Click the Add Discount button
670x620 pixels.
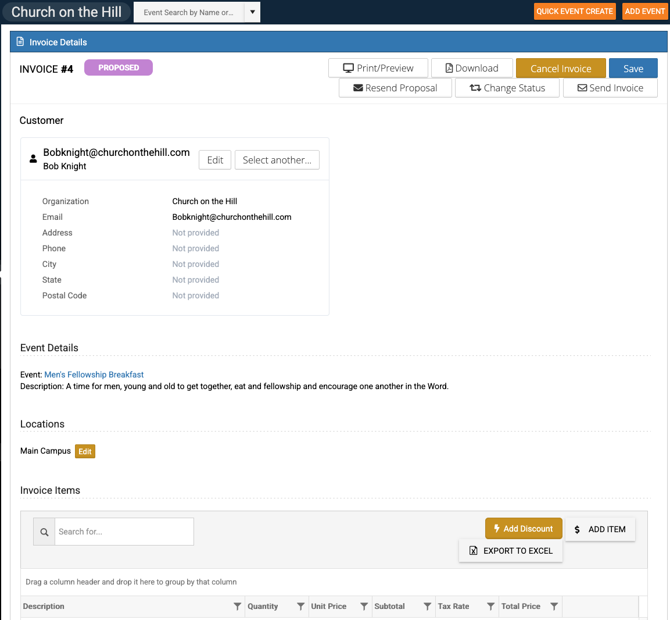(523, 529)
